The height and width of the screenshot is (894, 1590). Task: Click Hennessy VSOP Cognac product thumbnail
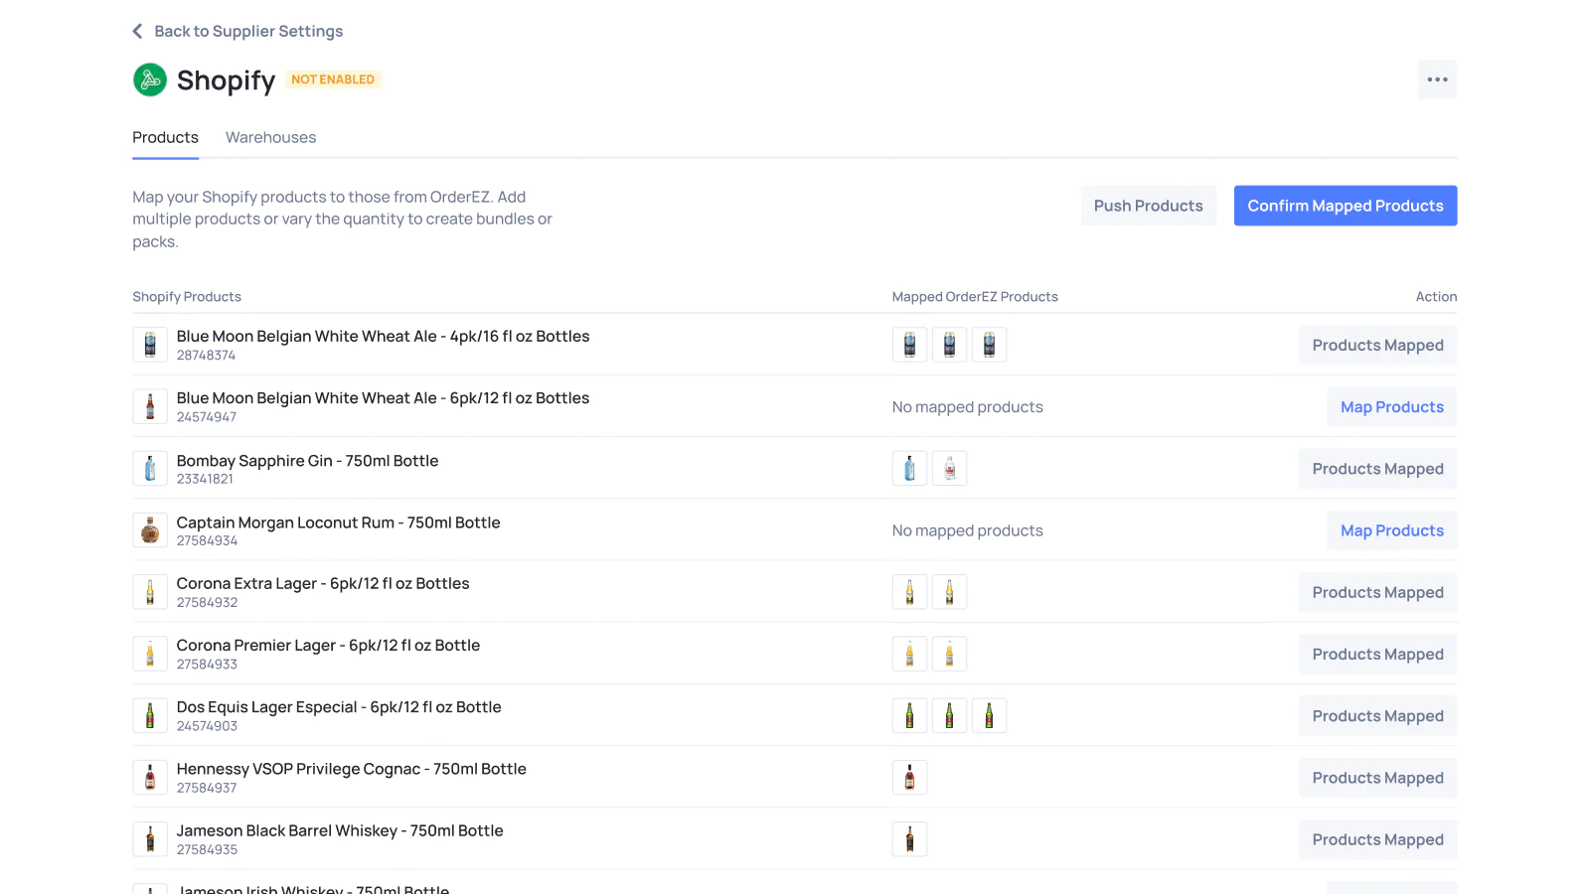click(150, 778)
